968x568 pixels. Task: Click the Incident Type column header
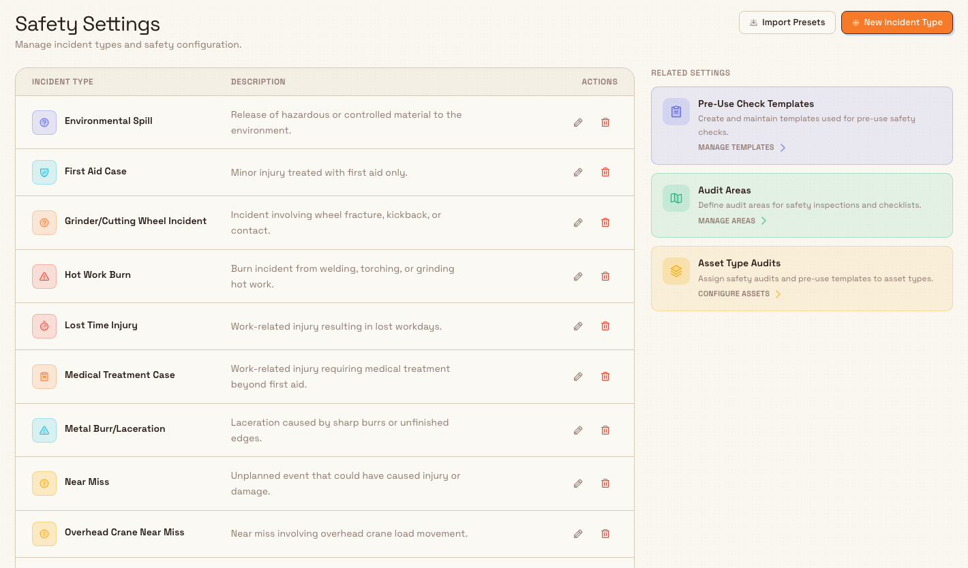click(63, 82)
